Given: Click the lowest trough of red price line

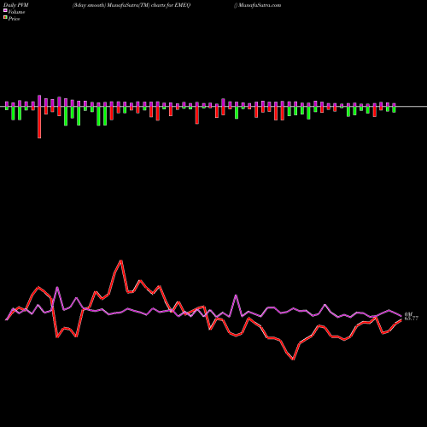Looking at the screenshot, I should coord(293,360).
